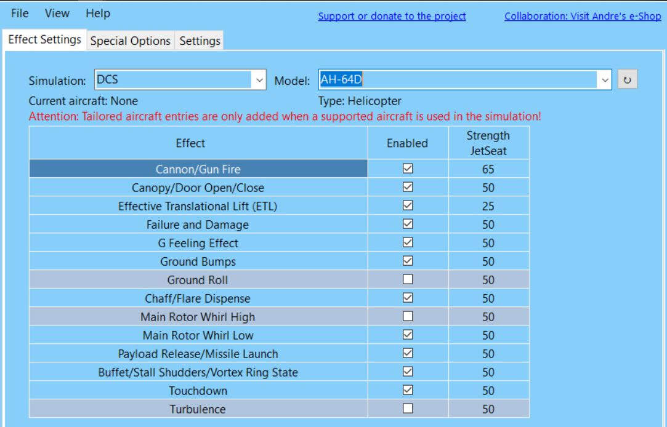Disable the Cannon/Gun Fire checkbox

407,169
